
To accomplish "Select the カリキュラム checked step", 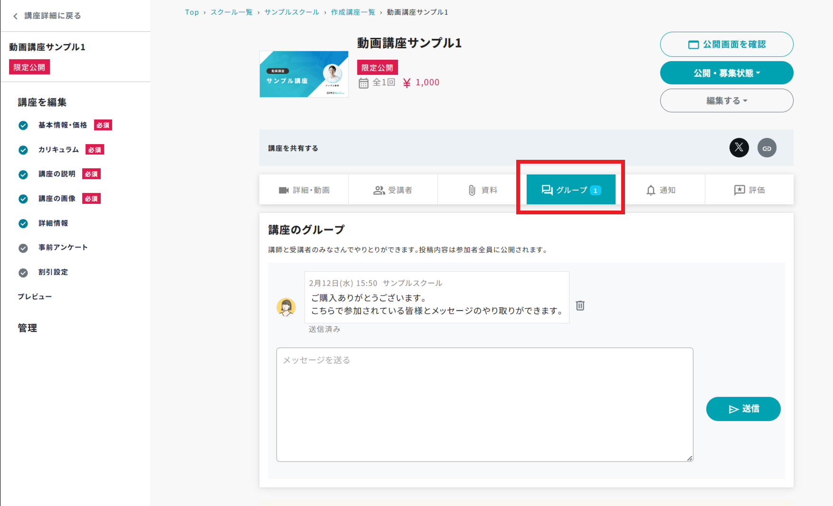I will pos(58,150).
